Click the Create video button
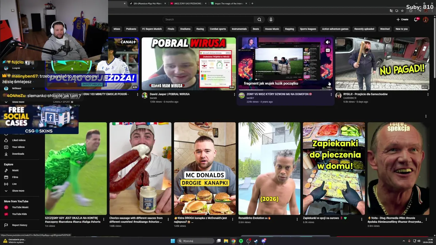Image resolution: width=436 pixels, height=245 pixels. tap(402, 19)
